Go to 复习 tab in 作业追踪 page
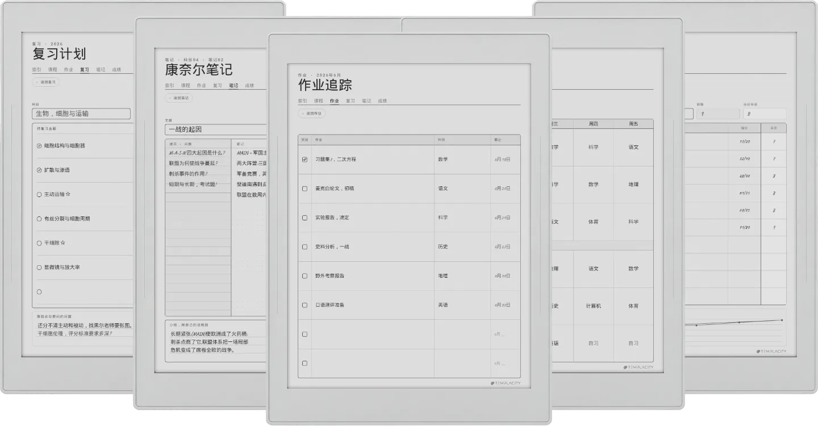 click(350, 101)
